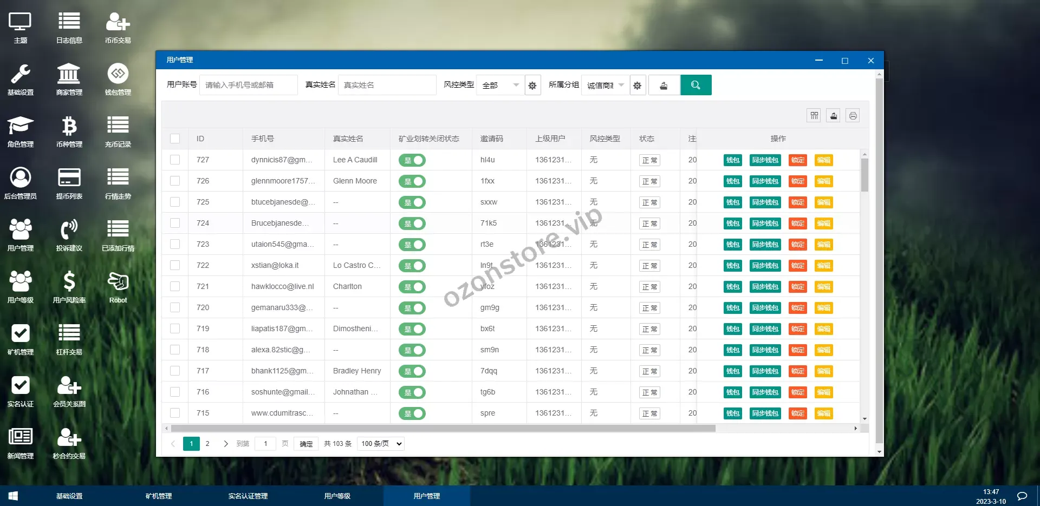
Task: Click the 确定 pagination button
Action: 305,443
